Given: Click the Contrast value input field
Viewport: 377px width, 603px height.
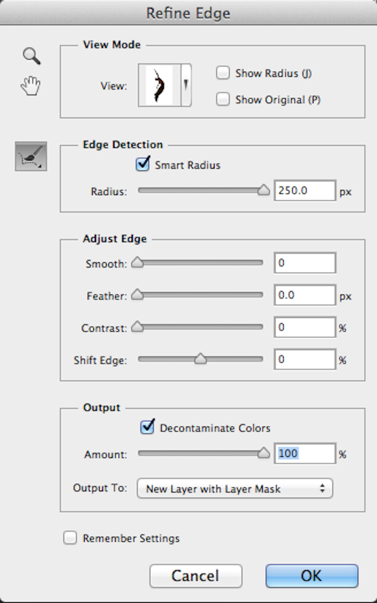Looking at the screenshot, I should coord(305,327).
